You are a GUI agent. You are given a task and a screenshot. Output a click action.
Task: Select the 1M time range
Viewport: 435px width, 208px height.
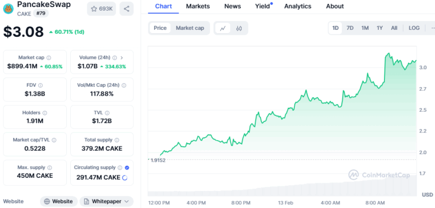click(x=365, y=28)
